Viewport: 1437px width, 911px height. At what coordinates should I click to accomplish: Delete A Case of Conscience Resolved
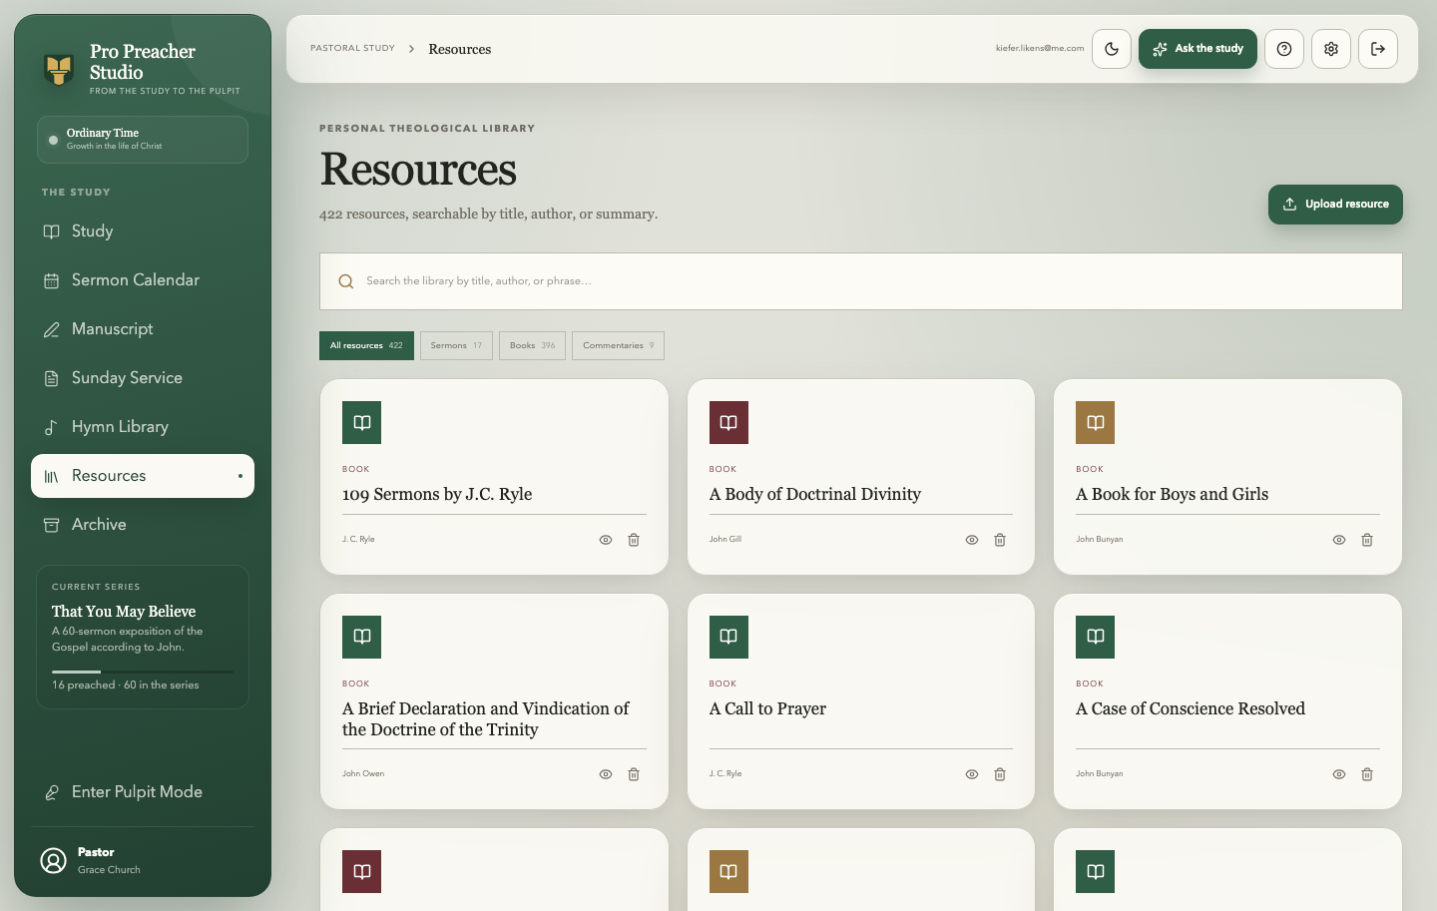(x=1367, y=774)
